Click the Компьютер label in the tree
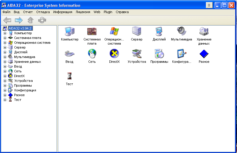This screenshot has height=153, width=237. 23,33
